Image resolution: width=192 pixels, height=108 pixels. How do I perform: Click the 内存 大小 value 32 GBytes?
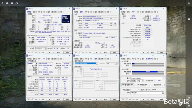click(x=133, y=18)
